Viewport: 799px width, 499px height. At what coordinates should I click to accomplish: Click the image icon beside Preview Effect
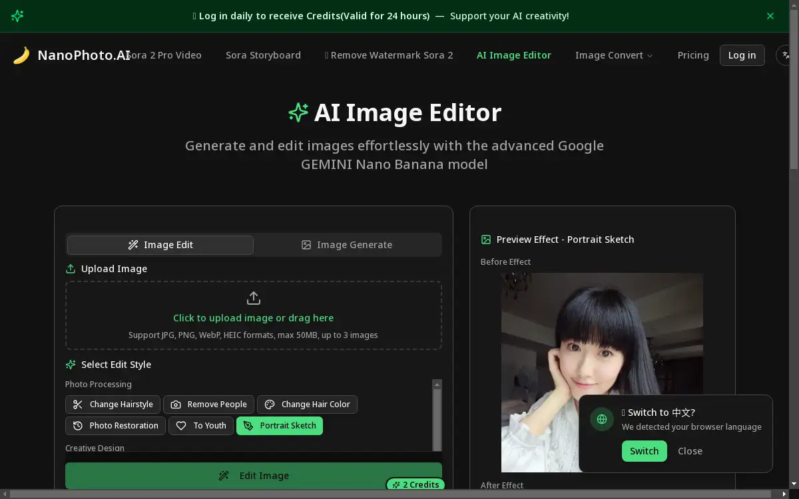pos(486,240)
